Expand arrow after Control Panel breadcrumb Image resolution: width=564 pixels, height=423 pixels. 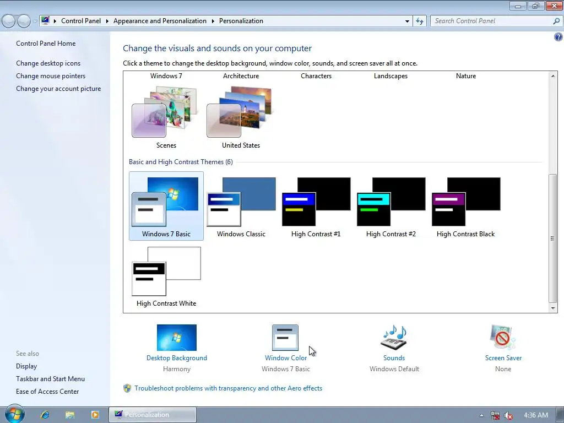107,21
